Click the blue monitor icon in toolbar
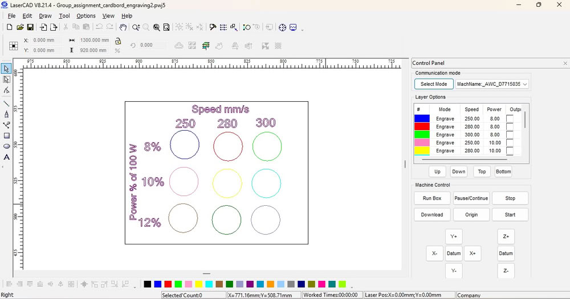The image size is (570, 299). click(293, 27)
